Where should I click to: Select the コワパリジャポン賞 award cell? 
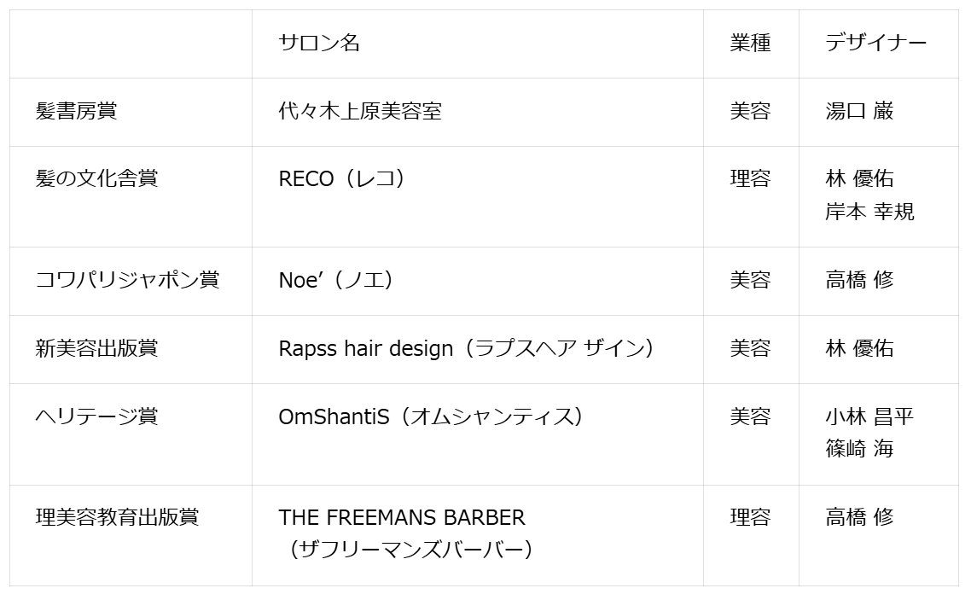tap(127, 280)
